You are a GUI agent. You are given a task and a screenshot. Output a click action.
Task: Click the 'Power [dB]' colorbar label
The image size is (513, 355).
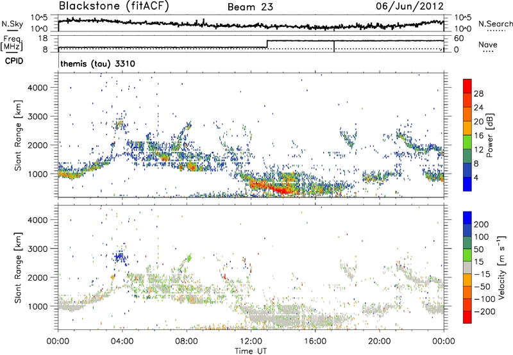490,135
